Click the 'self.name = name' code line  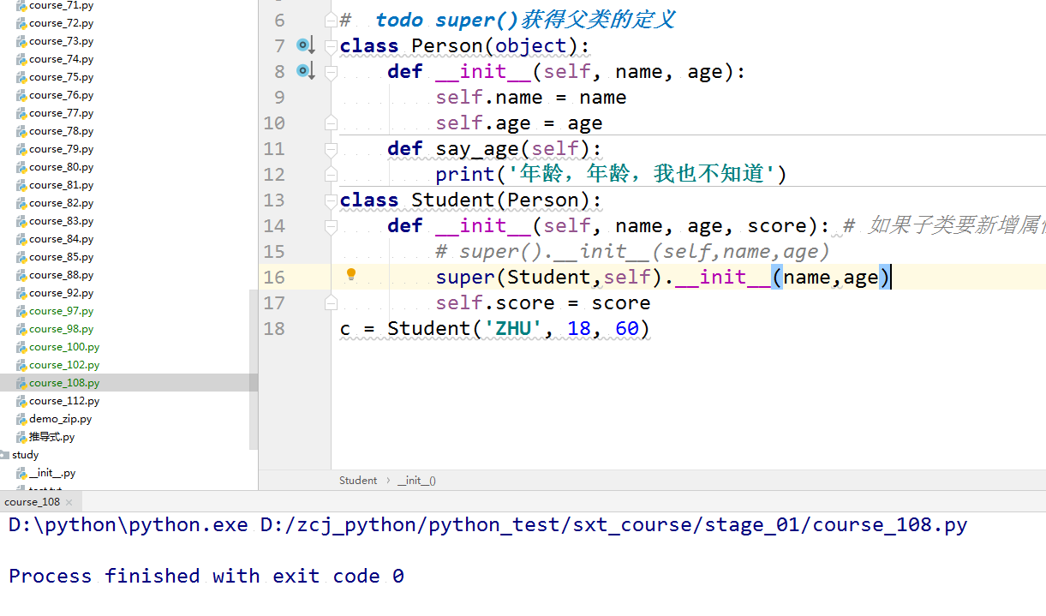pyautogui.click(x=530, y=97)
